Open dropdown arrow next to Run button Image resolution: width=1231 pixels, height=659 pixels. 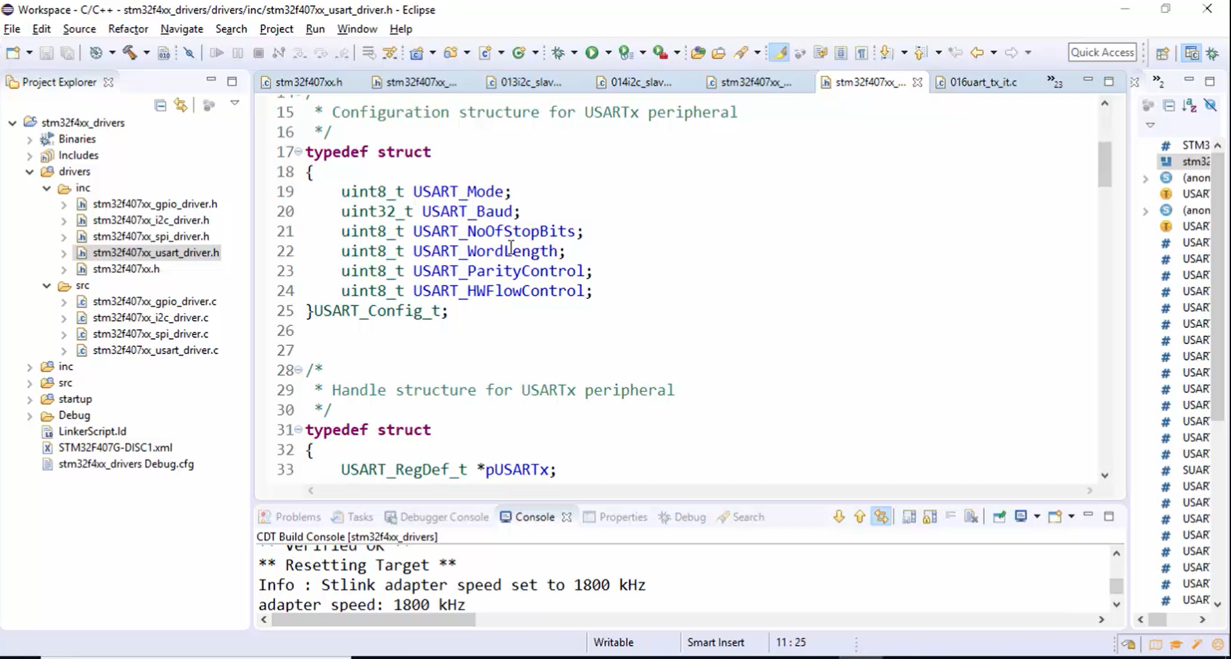tap(608, 53)
